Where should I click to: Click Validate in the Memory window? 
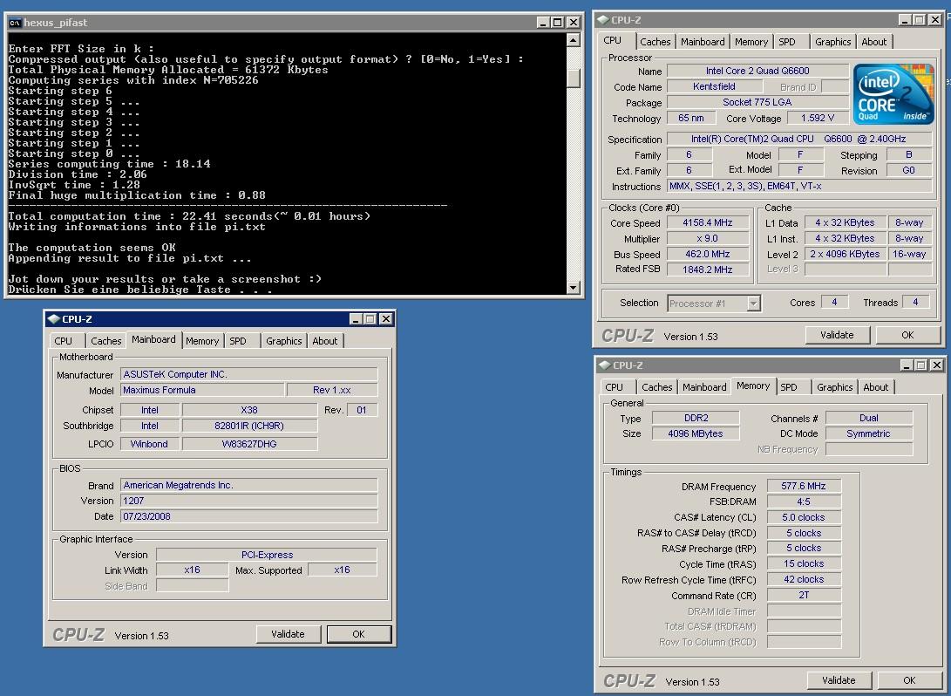pos(839,680)
